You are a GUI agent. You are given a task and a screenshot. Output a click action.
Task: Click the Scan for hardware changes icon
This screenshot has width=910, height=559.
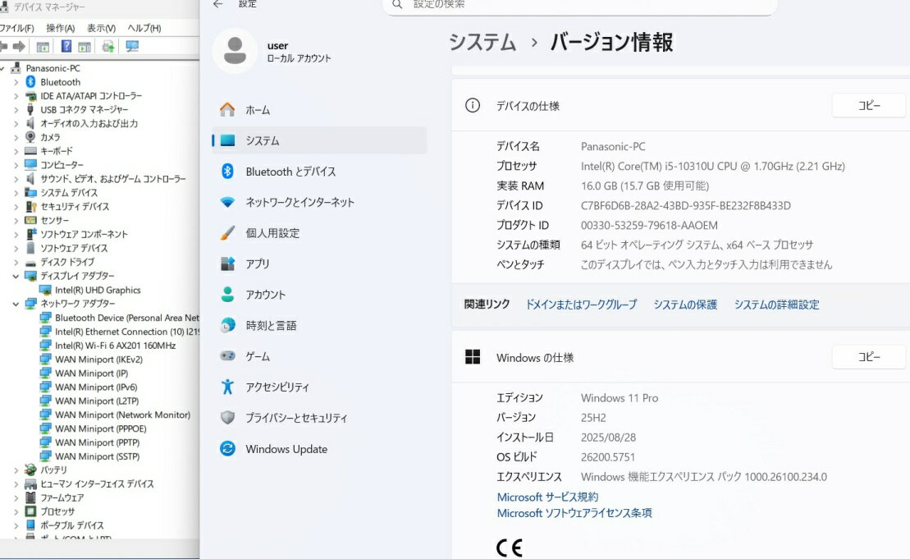(132, 47)
